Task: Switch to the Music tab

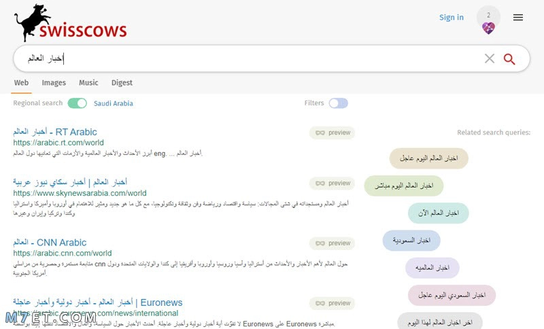Action: click(x=88, y=83)
